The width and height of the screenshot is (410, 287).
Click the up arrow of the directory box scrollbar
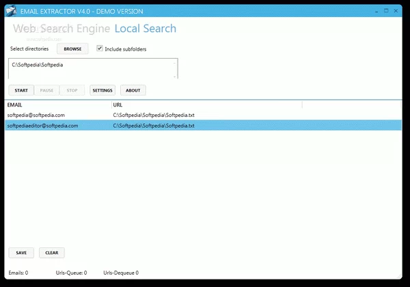(177, 62)
